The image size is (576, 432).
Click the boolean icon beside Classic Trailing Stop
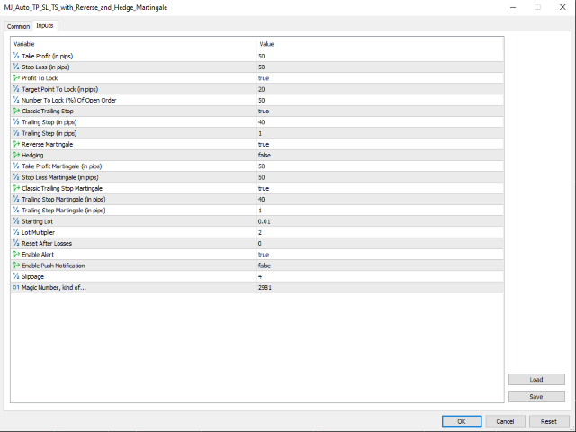pos(16,111)
